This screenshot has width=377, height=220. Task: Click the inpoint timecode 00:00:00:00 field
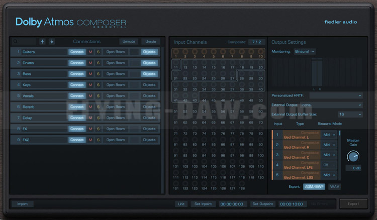[232, 204]
